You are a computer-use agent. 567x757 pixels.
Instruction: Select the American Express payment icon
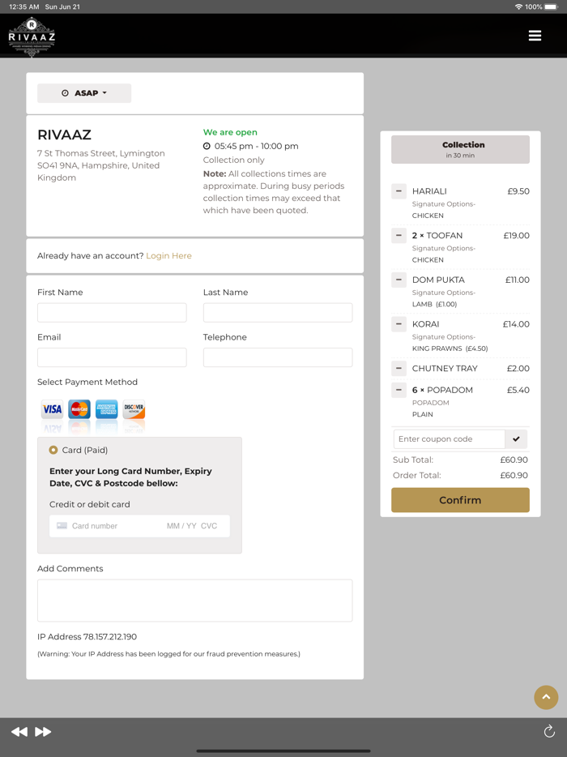click(x=105, y=408)
